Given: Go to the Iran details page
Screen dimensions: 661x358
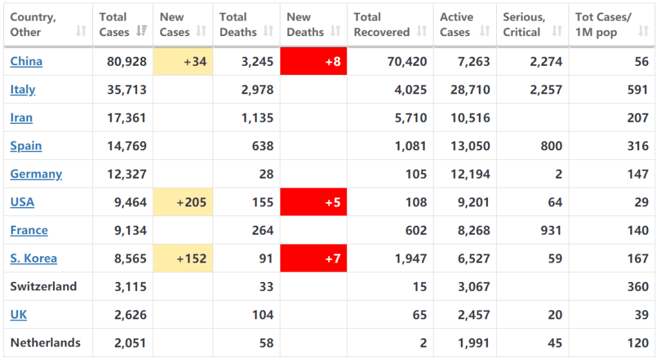Looking at the screenshot, I should 21,118.
